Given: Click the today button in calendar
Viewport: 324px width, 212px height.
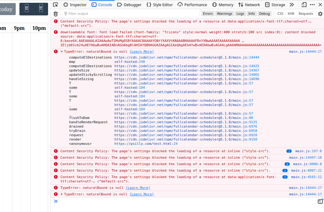Looking at the screenshot, I should tap(7, 9).
